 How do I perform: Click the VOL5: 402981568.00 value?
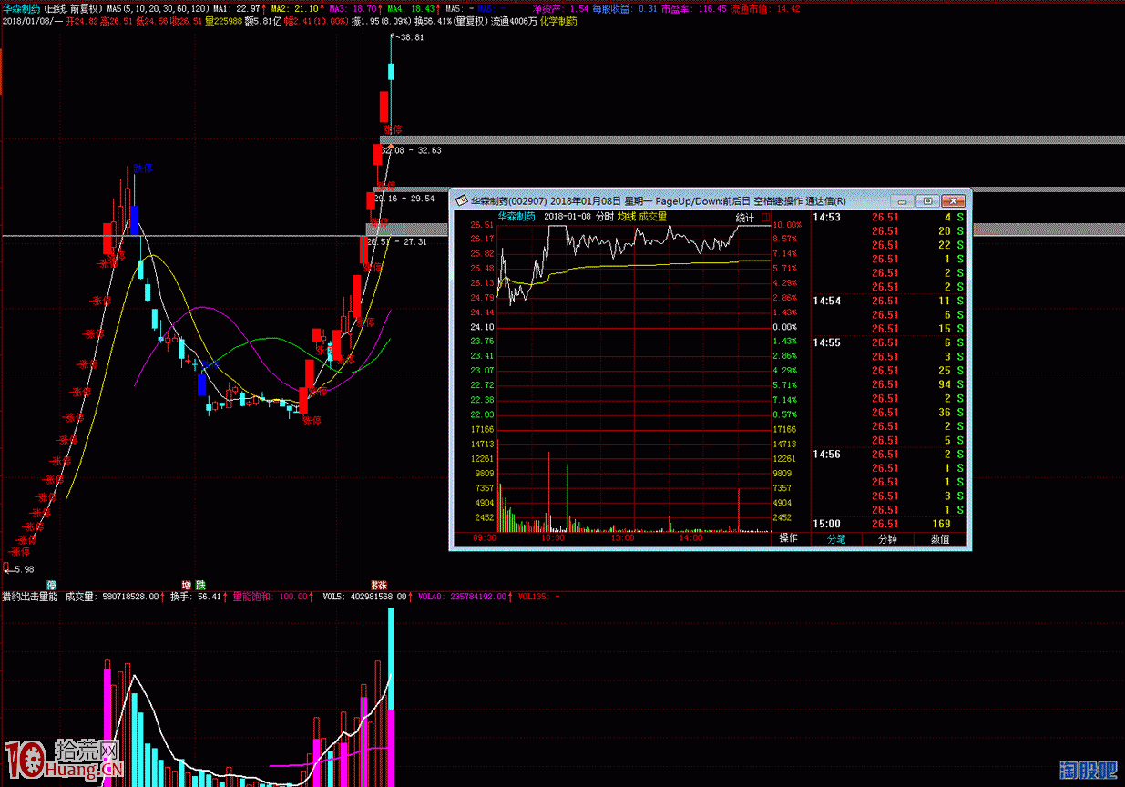point(364,597)
